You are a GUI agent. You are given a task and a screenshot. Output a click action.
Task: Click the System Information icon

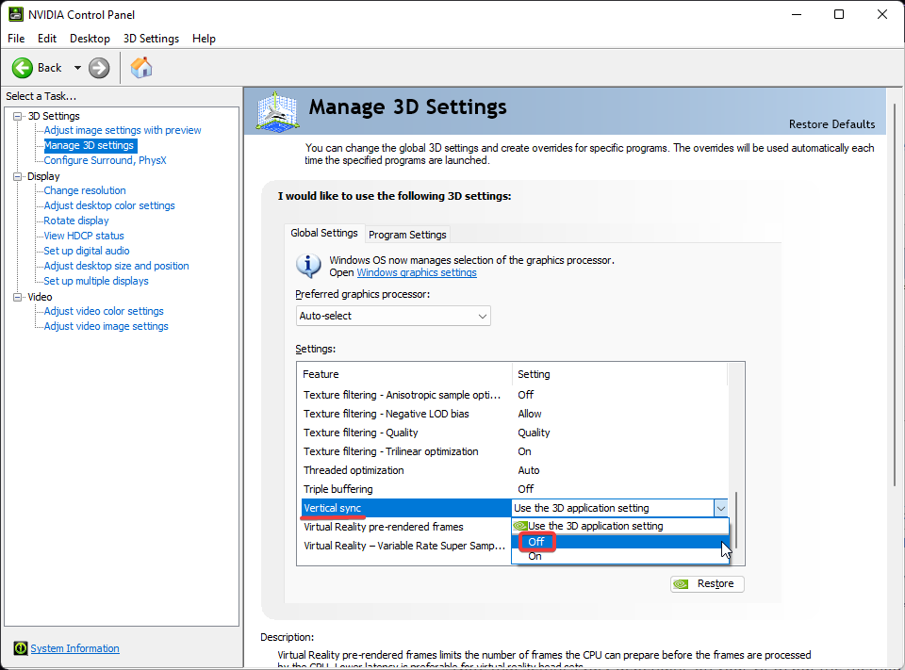click(20, 648)
